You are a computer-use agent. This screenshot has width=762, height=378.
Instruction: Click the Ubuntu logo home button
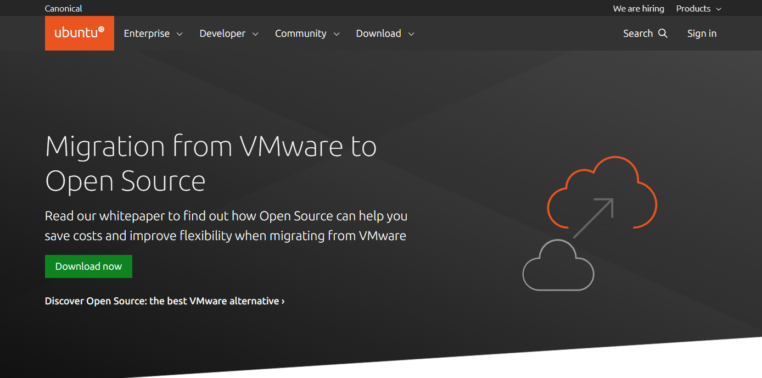[80, 33]
